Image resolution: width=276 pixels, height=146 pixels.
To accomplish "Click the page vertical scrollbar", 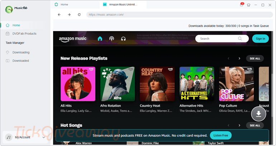I will pos(272,95).
